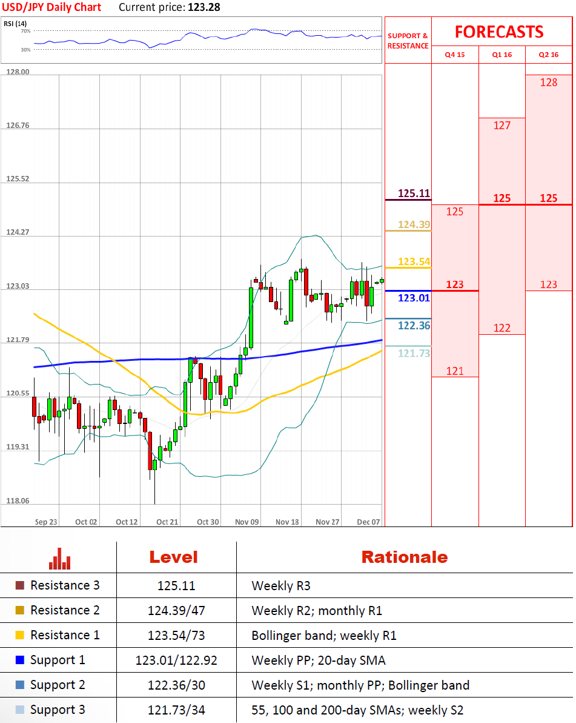Click the '125.11' level cell
This screenshot has width=576, height=723.
(x=176, y=585)
